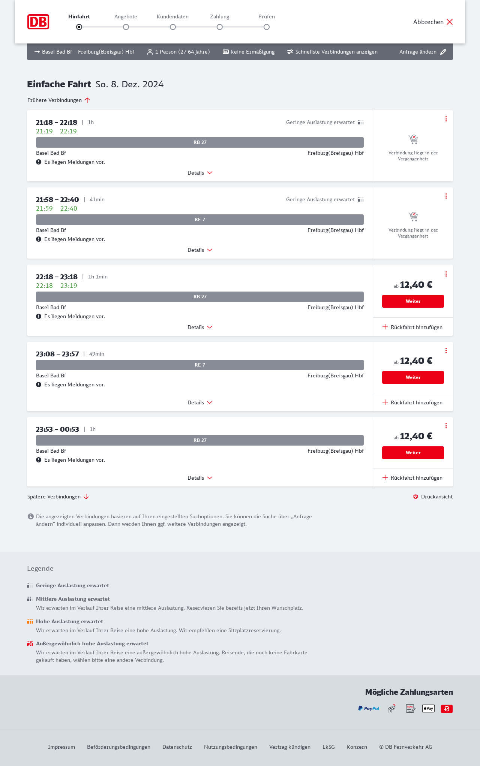This screenshot has height=766, width=480.
Task: Click the pencil icon for Anfrage ändern
Action: tap(443, 52)
